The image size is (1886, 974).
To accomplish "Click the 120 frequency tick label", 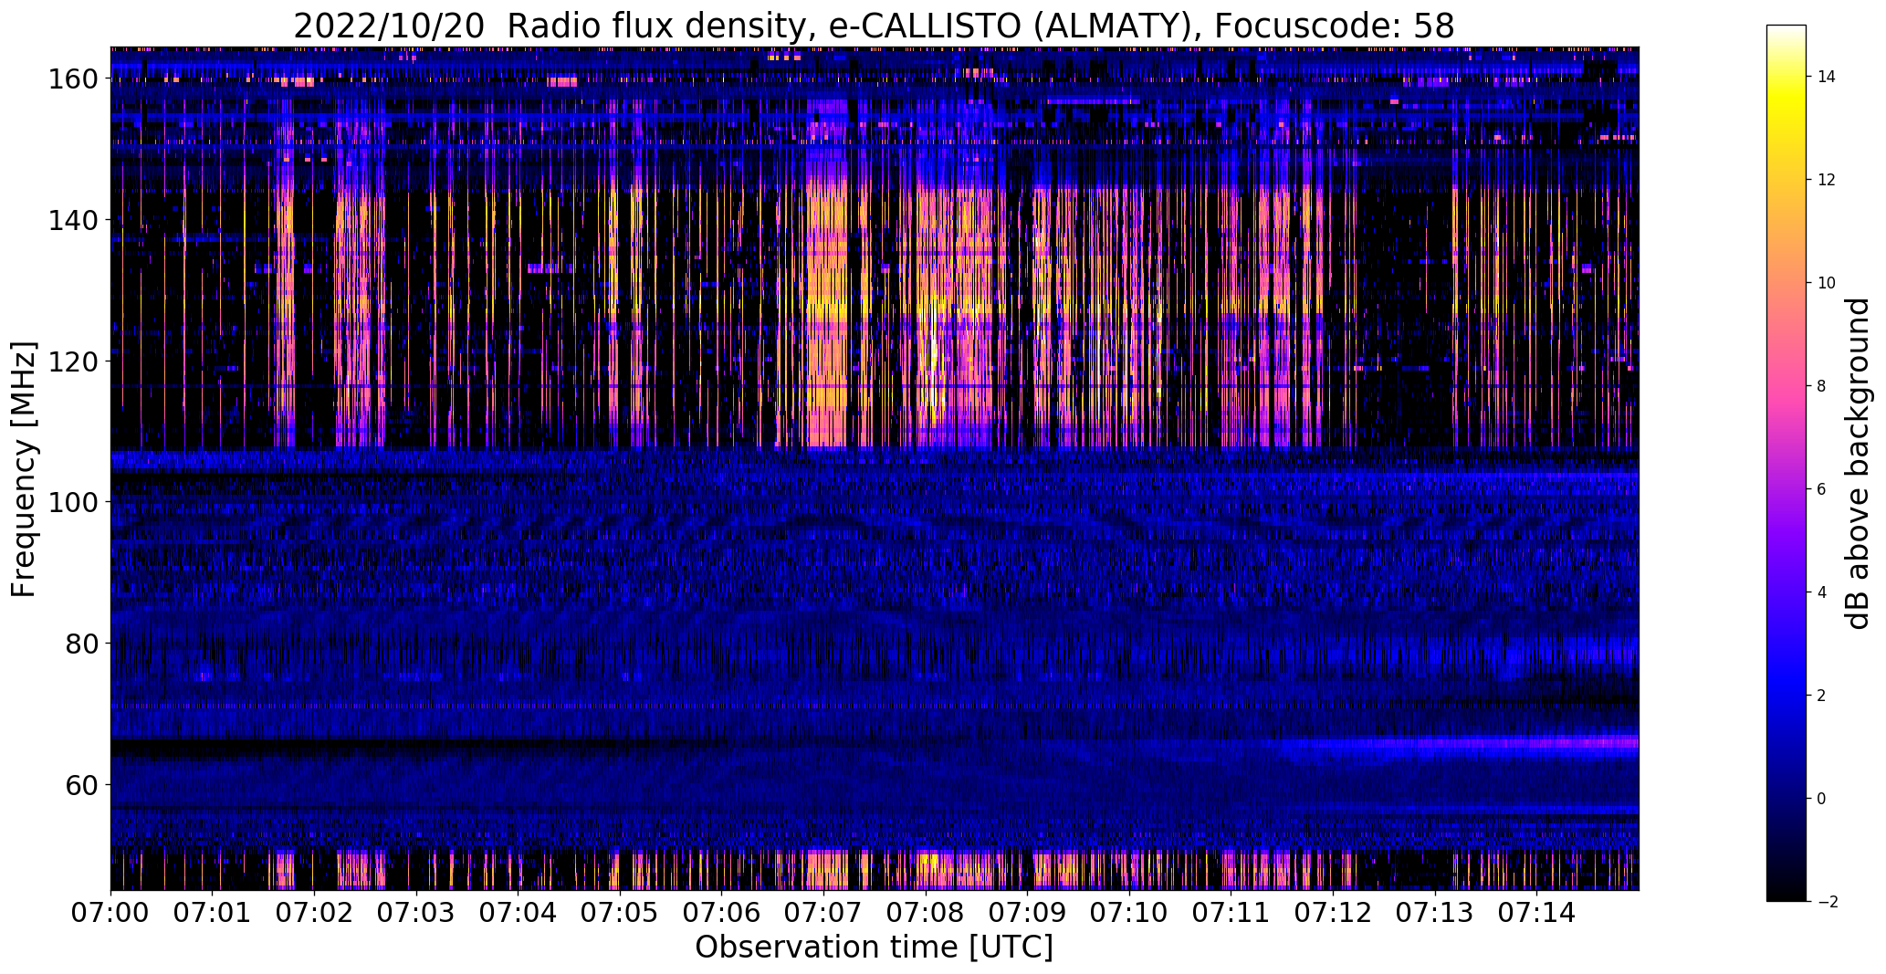I will pos(75,361).
